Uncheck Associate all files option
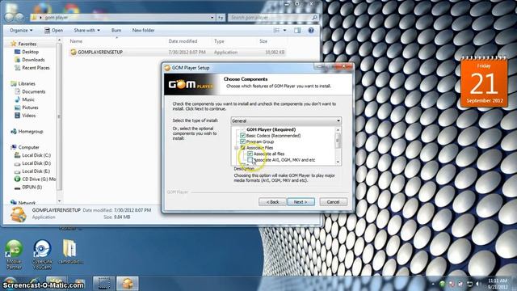 250,154
